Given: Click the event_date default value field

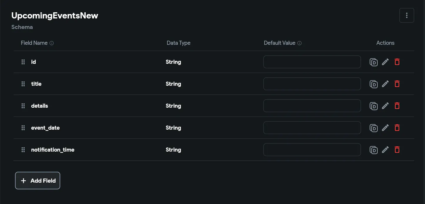Looking at the screenshot, I should (312, 128).
